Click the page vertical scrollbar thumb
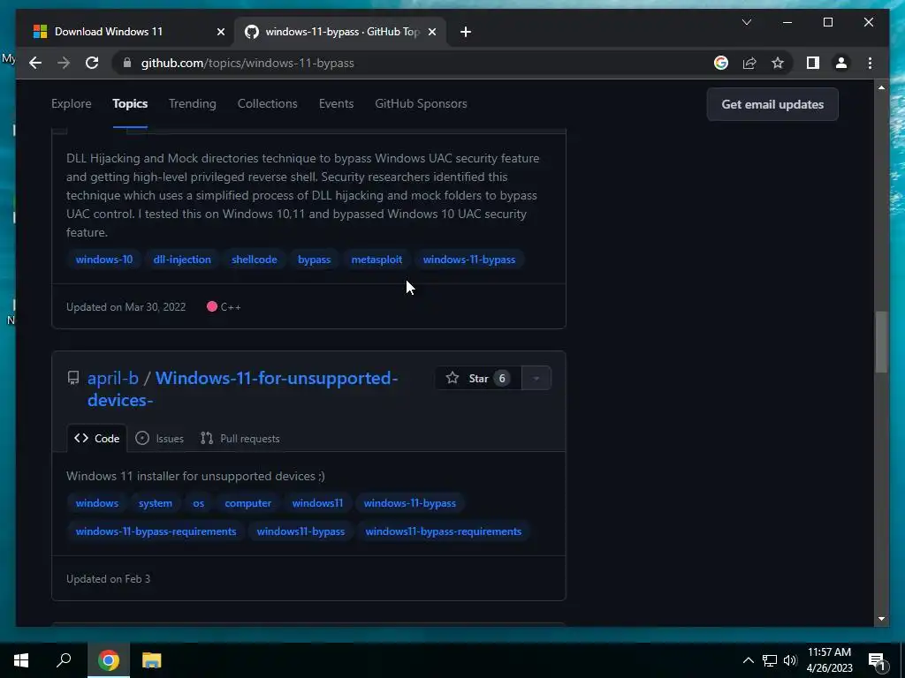The height and width of the screenshot is (678, 905). click(x=881, y=342)
